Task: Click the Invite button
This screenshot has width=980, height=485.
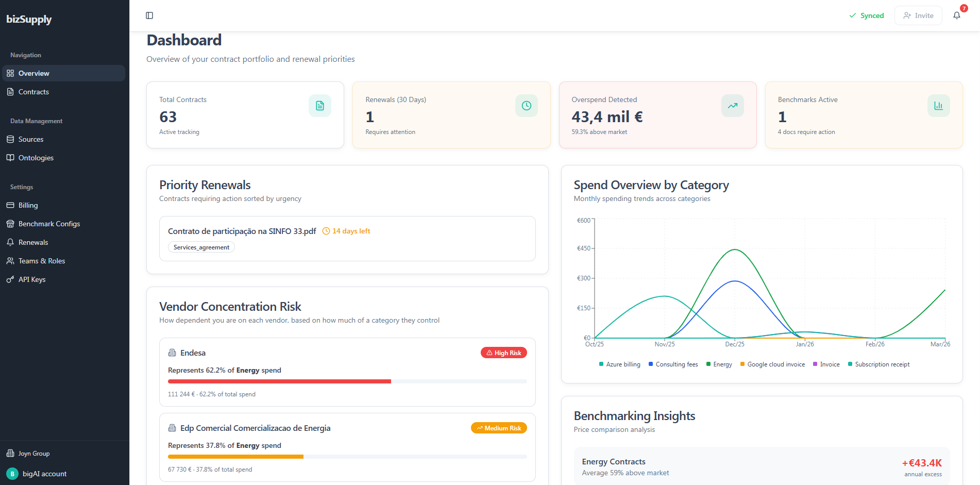Action: coord(918,15)
